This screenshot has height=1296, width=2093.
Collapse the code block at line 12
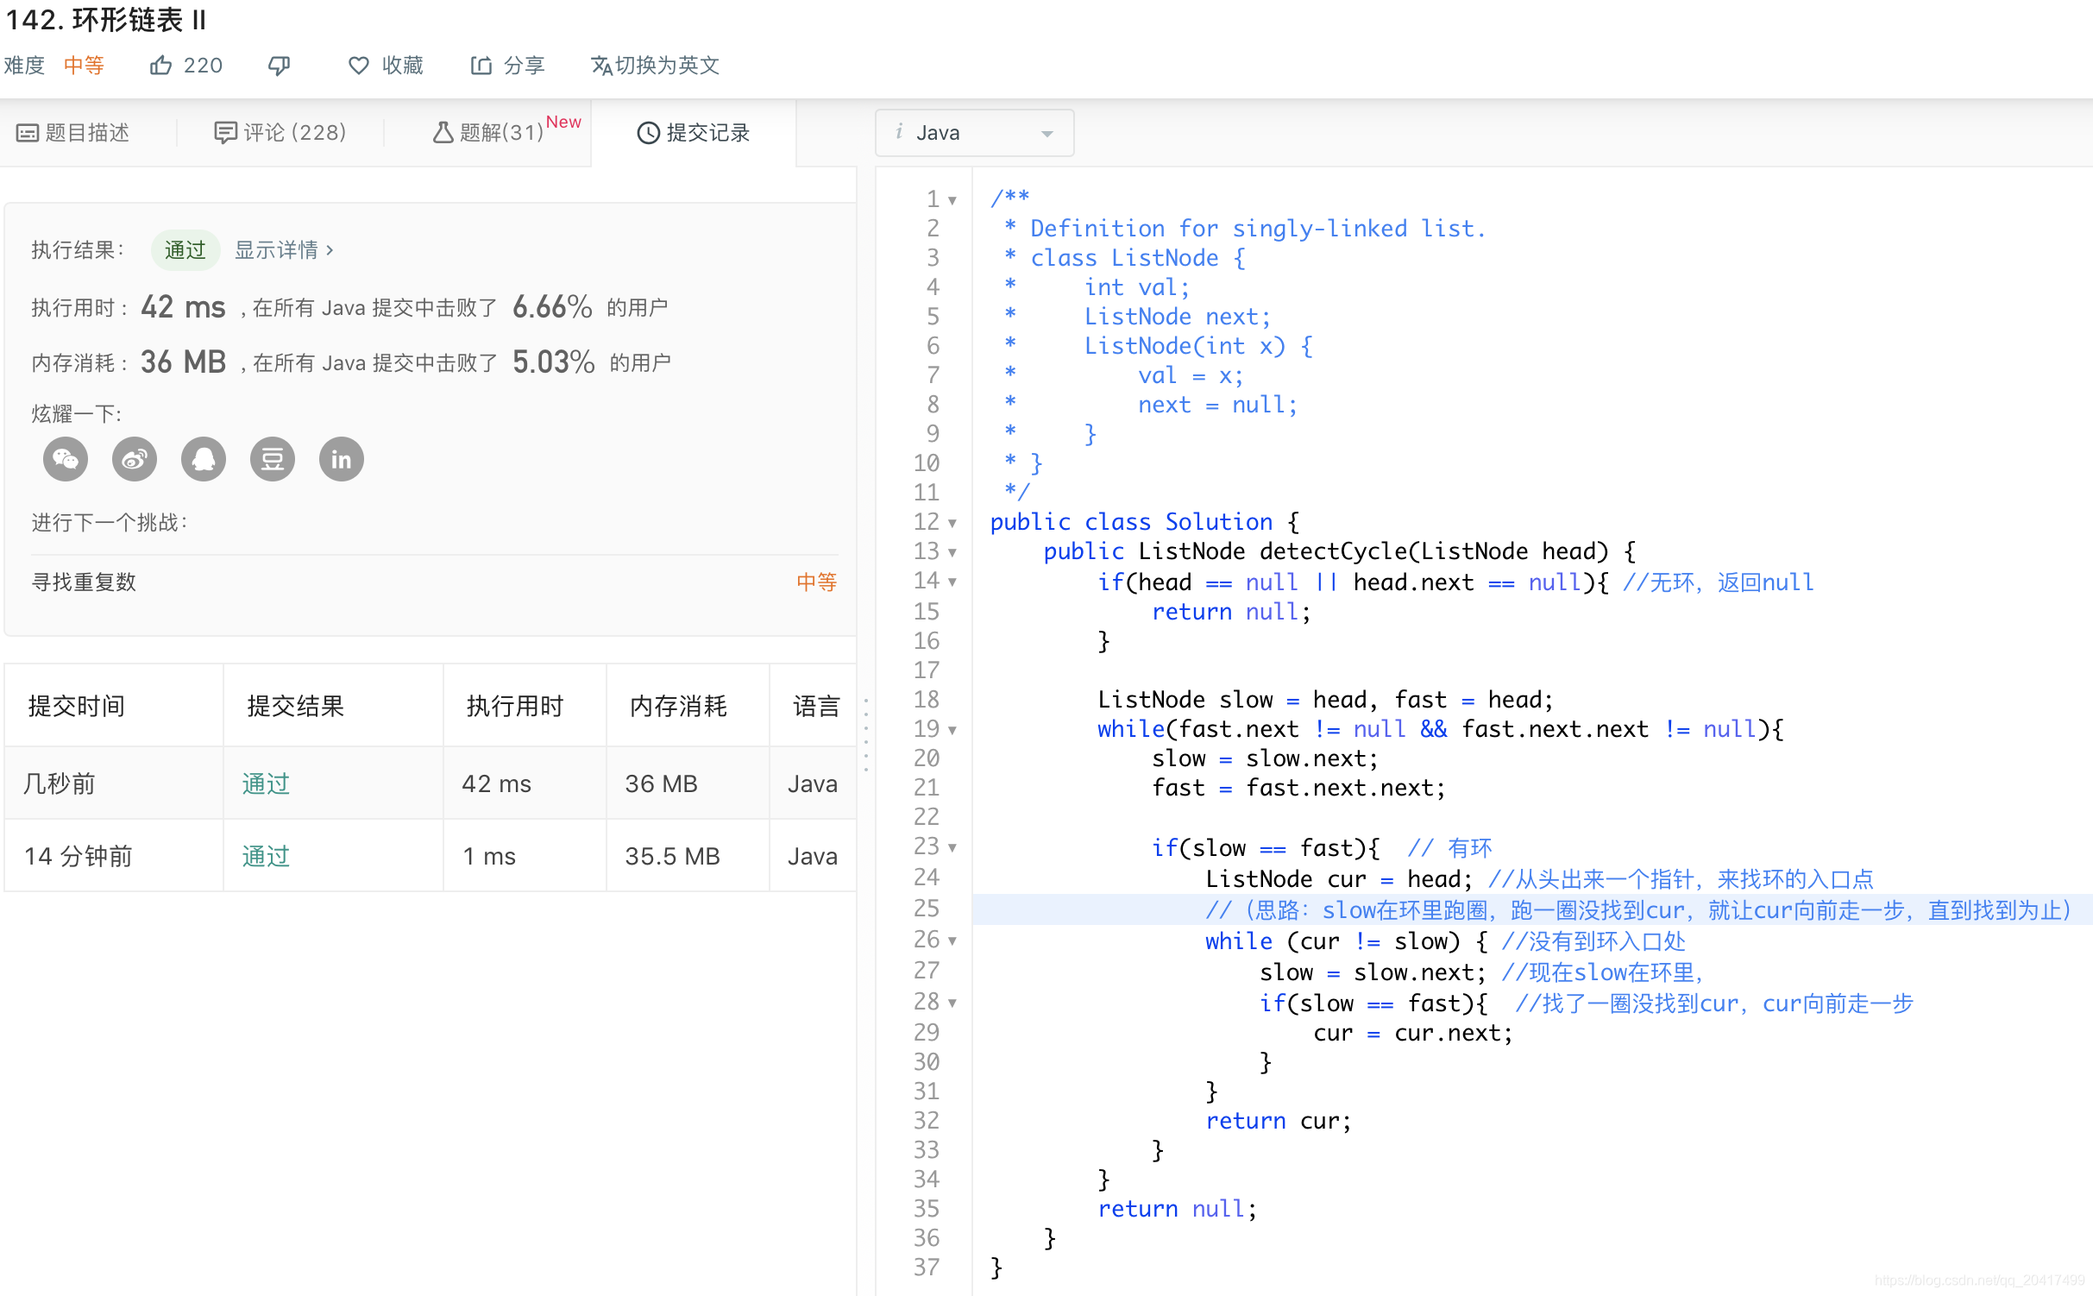coord(952,523)
